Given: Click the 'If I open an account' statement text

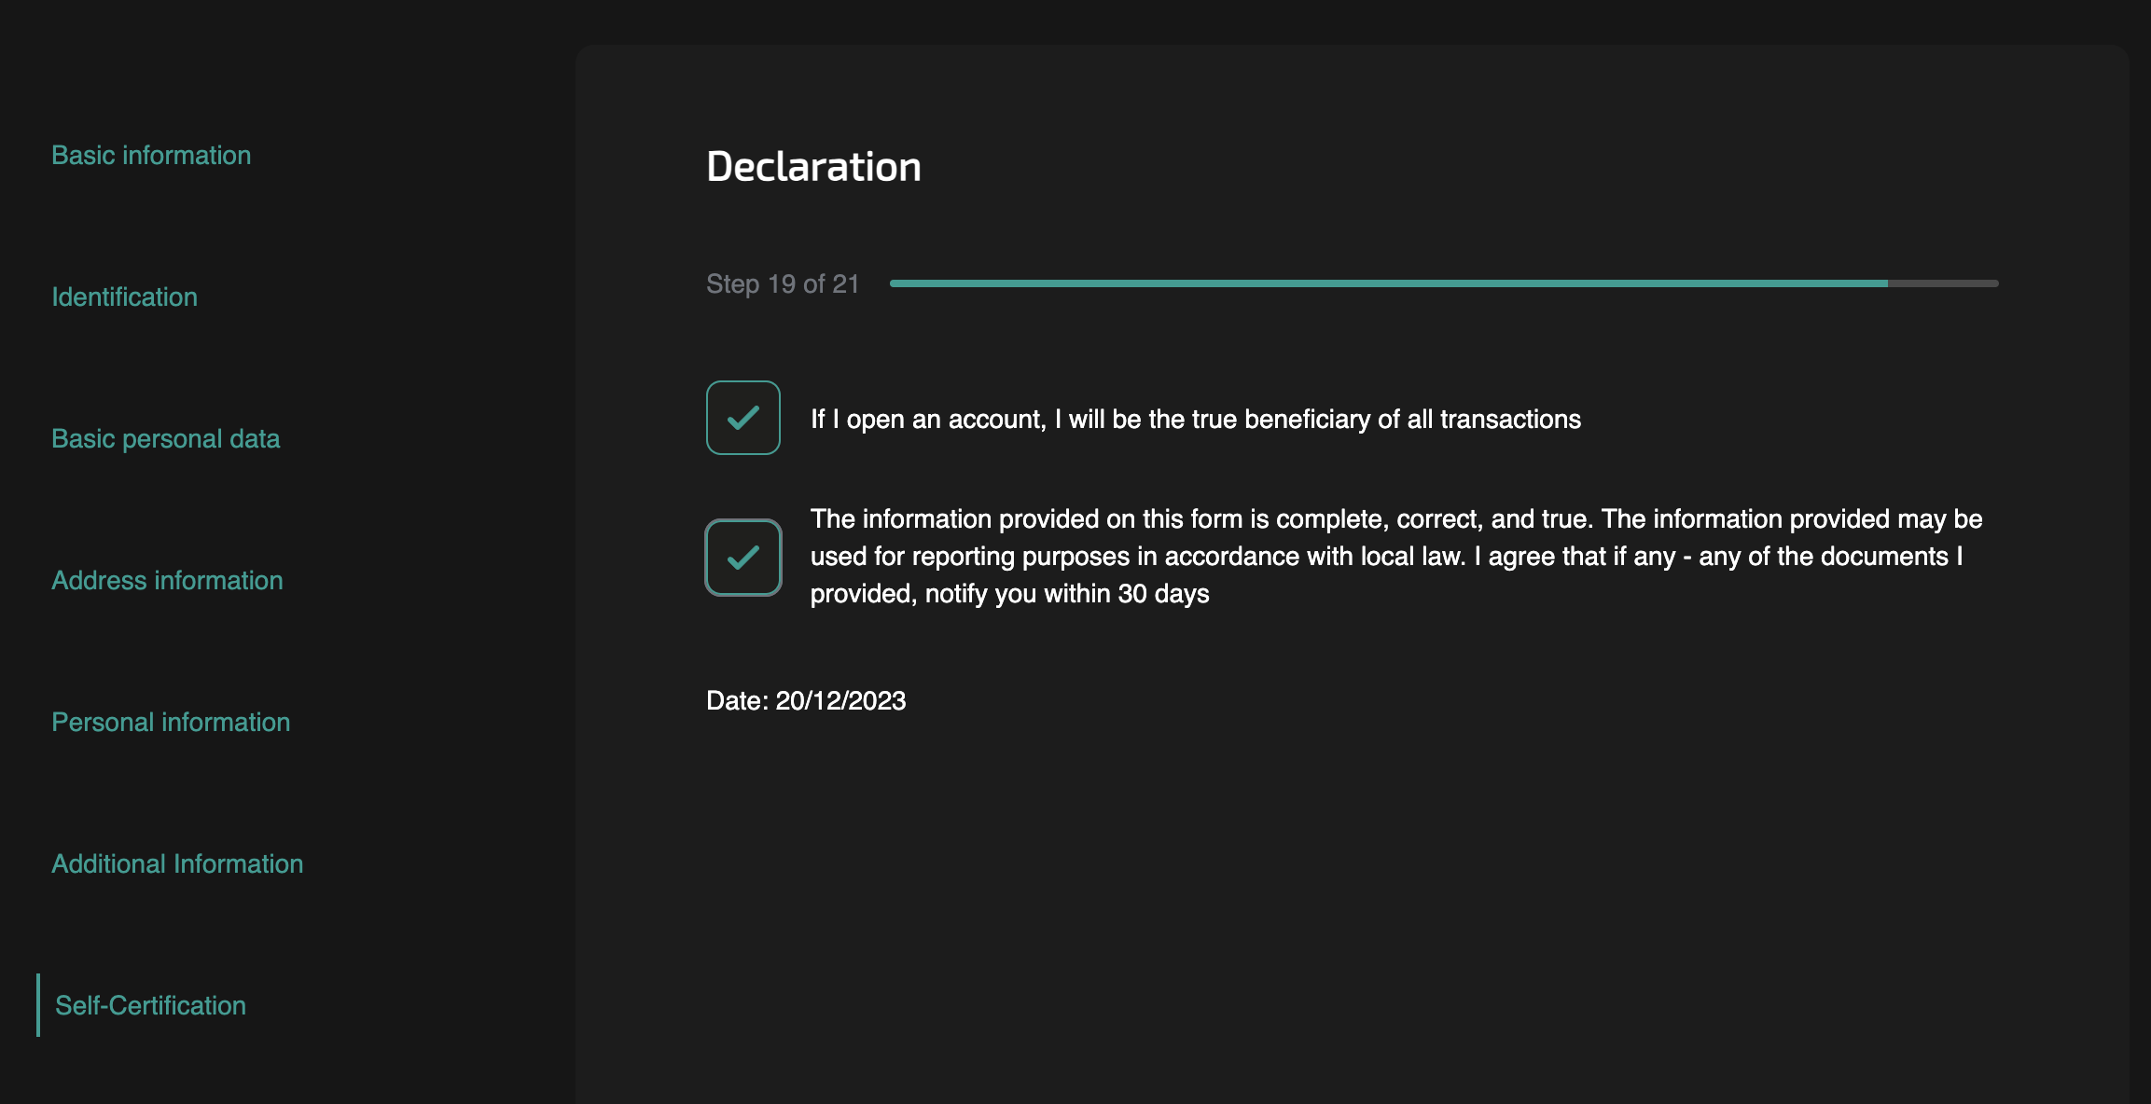Looking at the screenshot, I should click(1196, 419).
